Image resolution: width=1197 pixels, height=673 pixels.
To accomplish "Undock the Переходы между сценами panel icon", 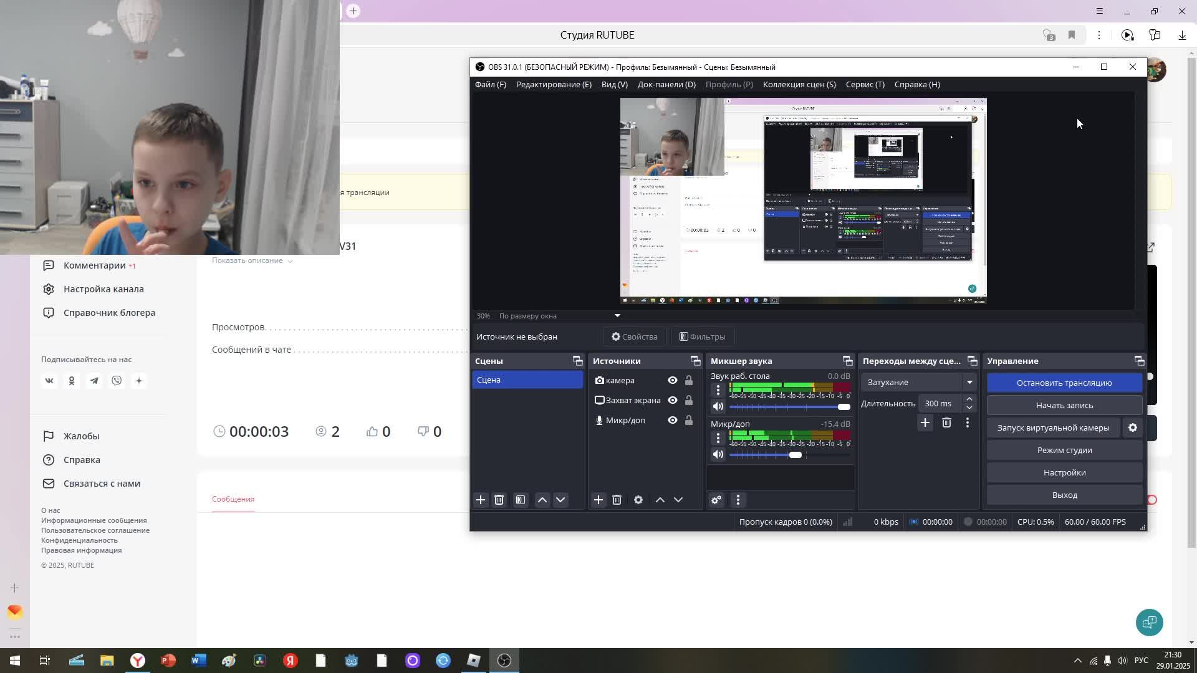I will click(x=973, y=361).
